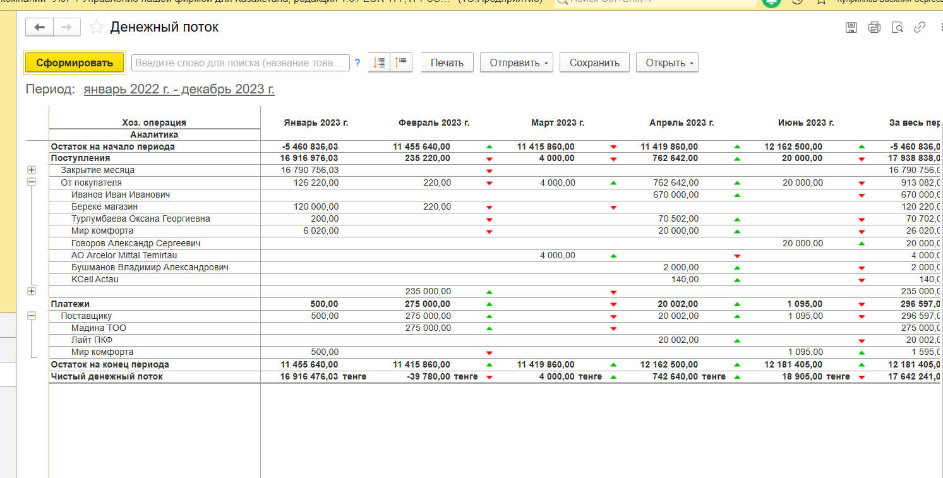Click the blue question mark help icon

click(357, 63)
